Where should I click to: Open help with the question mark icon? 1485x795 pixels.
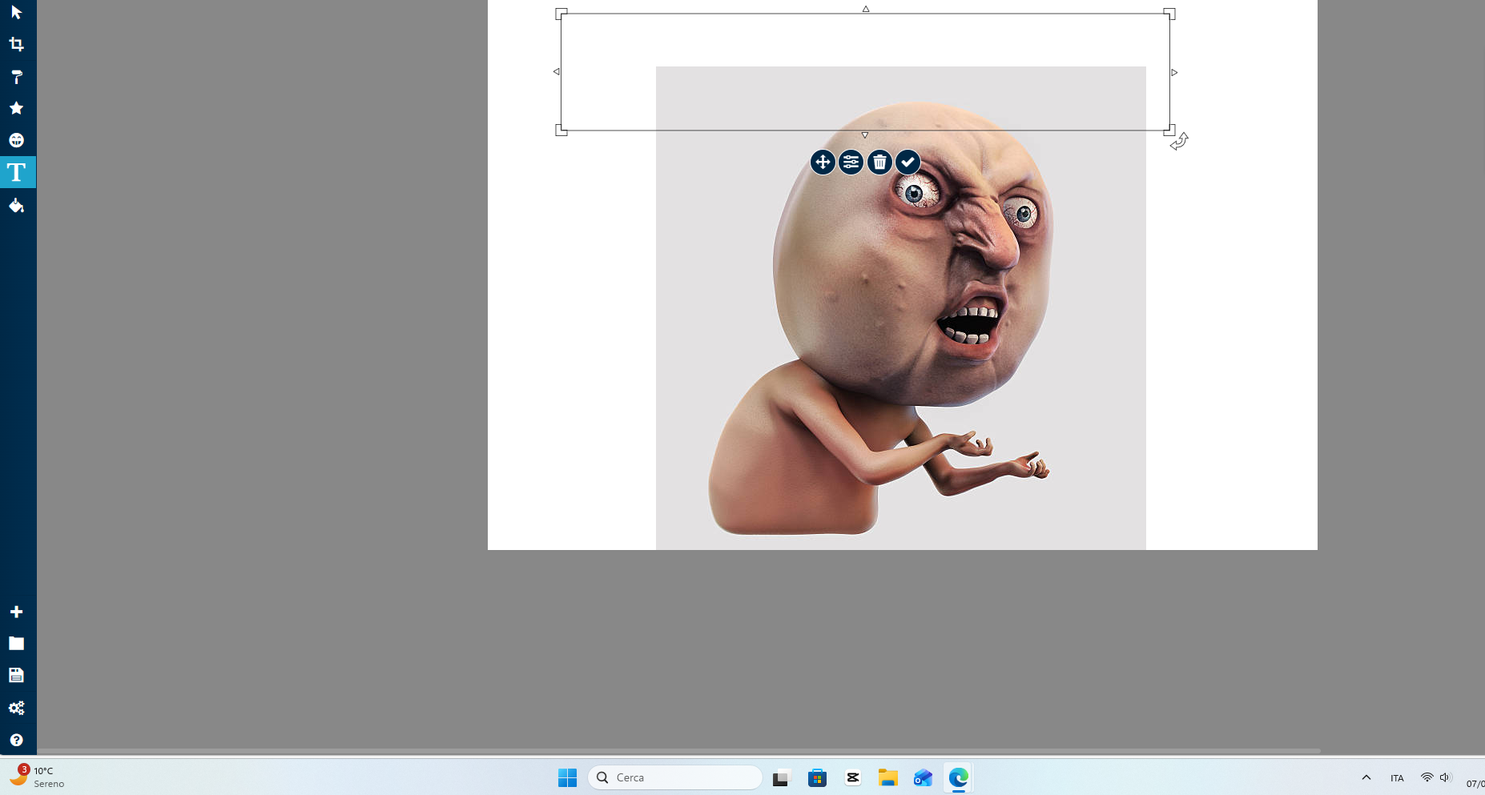[17, 740]
